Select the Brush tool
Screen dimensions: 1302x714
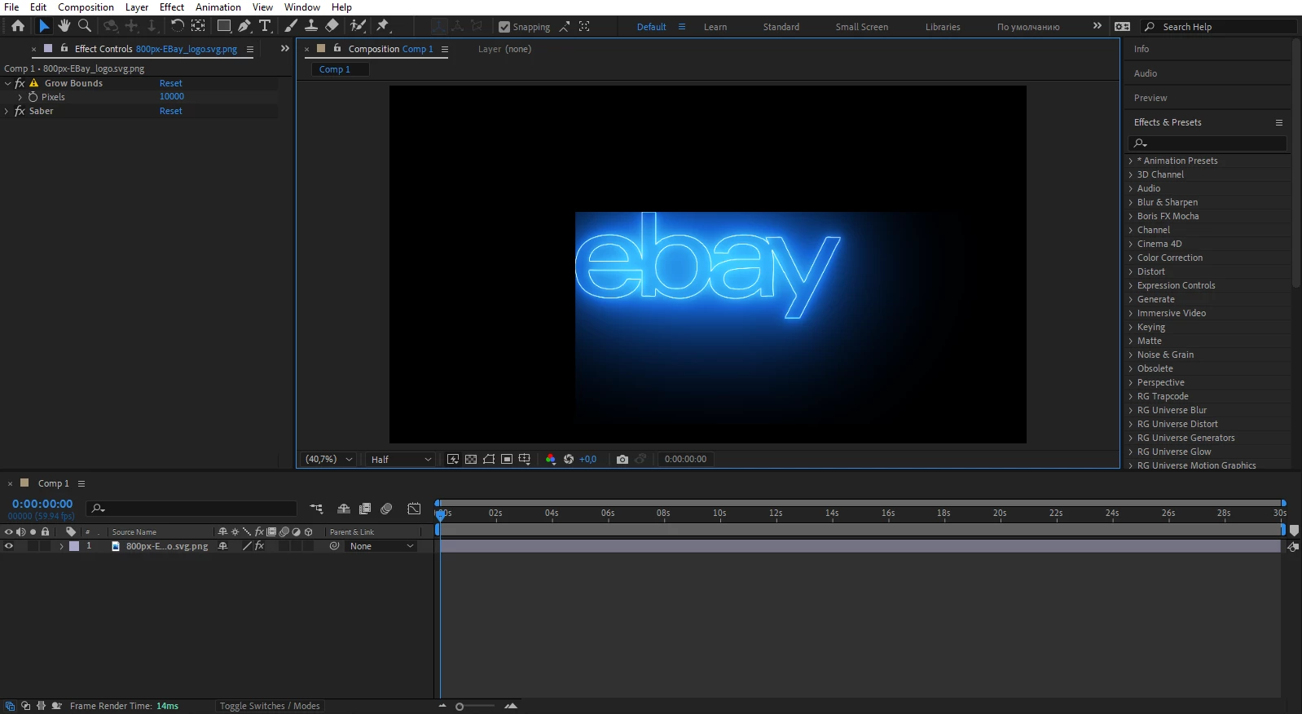[x=291, y=26]
